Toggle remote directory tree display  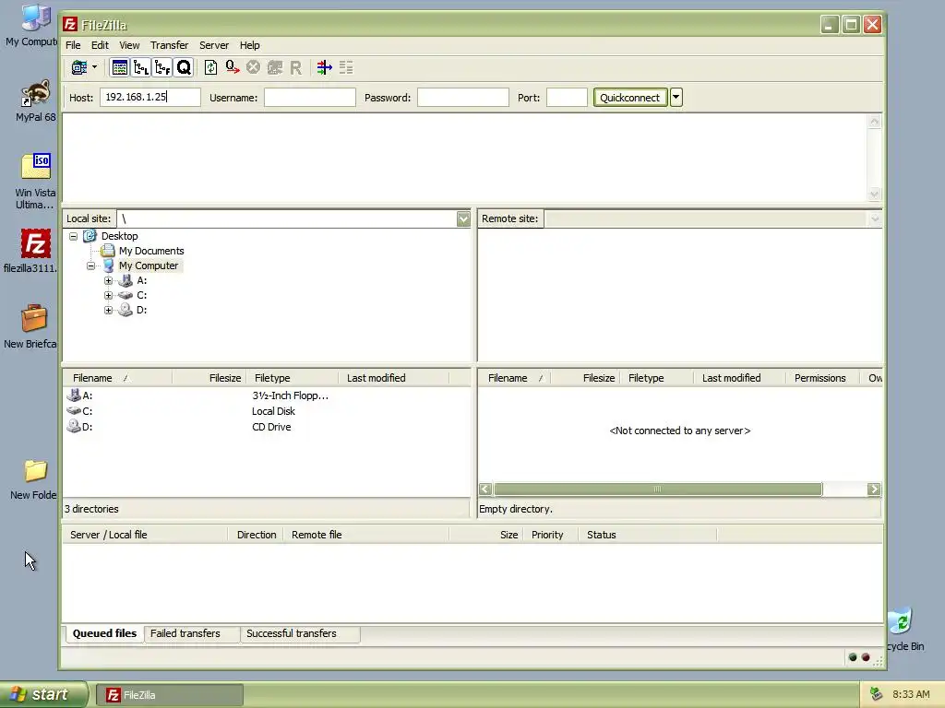[162, 67]
